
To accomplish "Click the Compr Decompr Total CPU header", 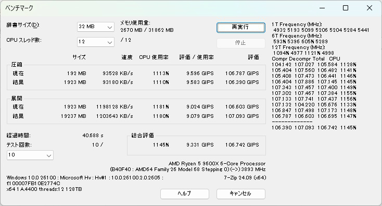I will click(305, 59).
